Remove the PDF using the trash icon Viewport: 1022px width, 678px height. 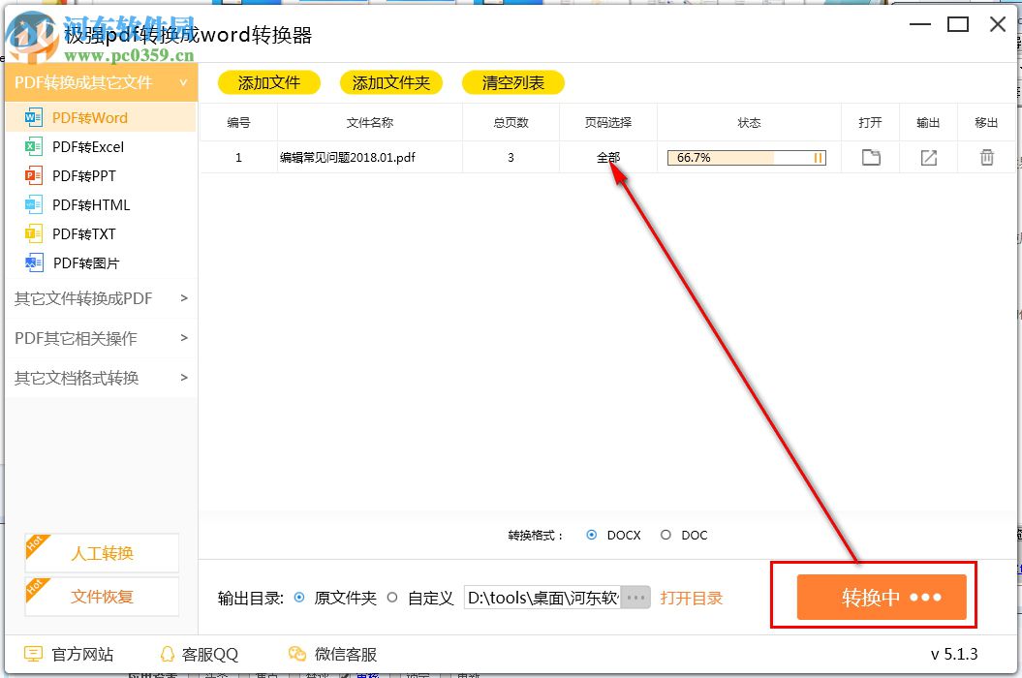click(x=987, y=157)
